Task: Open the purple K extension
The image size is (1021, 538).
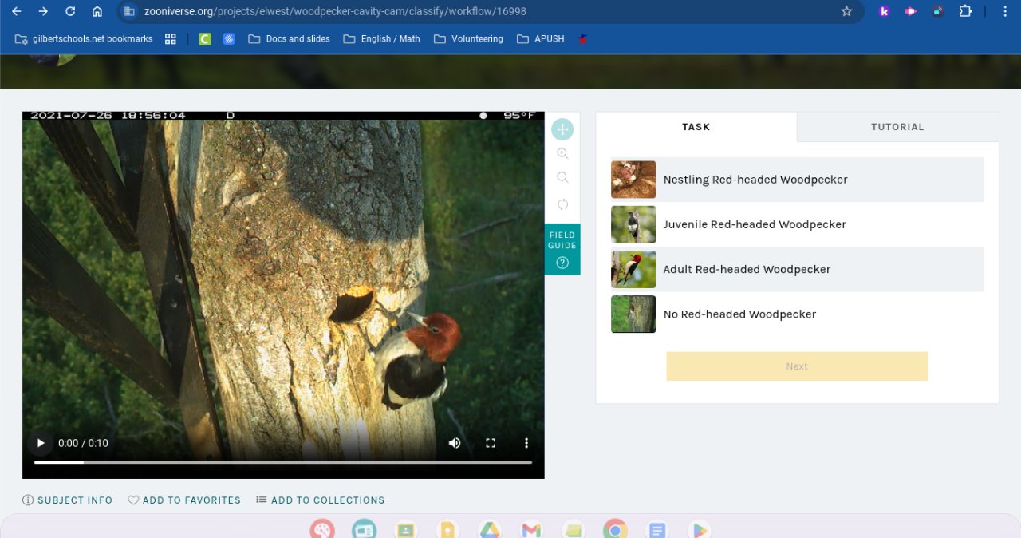Action: [884, 11]
